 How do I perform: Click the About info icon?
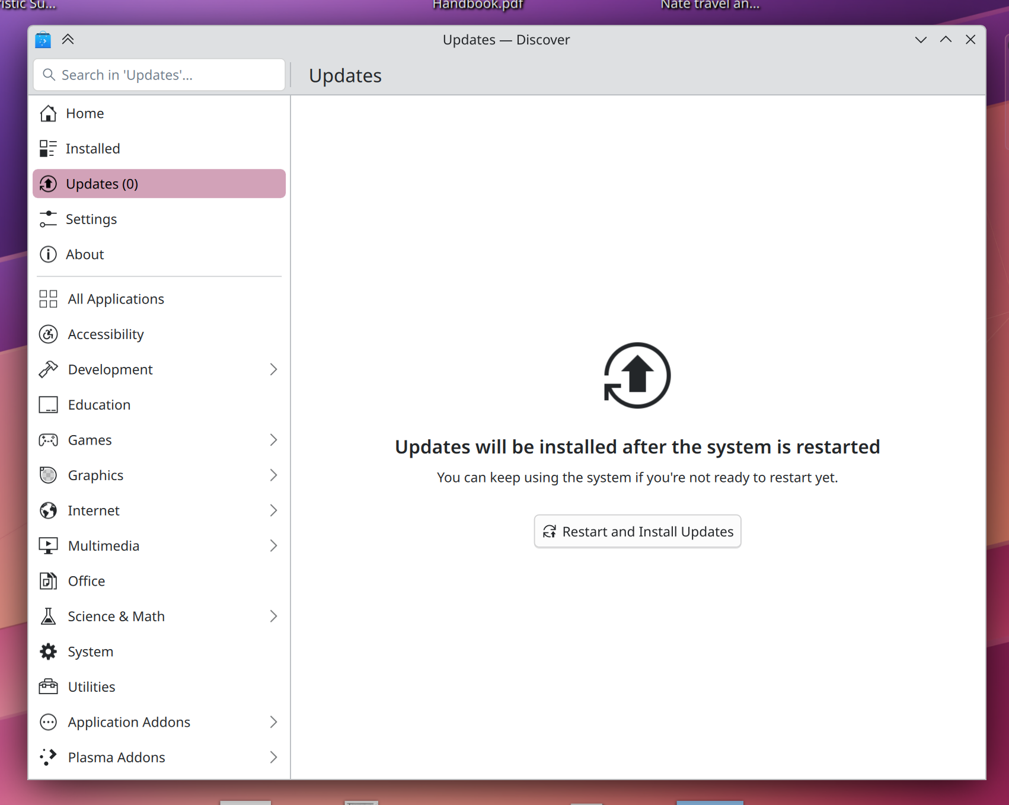[x=48, y=254]
